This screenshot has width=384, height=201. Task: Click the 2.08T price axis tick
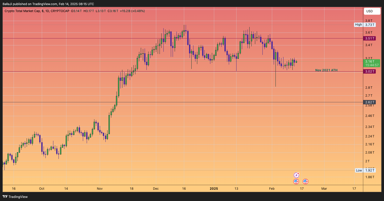coord(370,153)
